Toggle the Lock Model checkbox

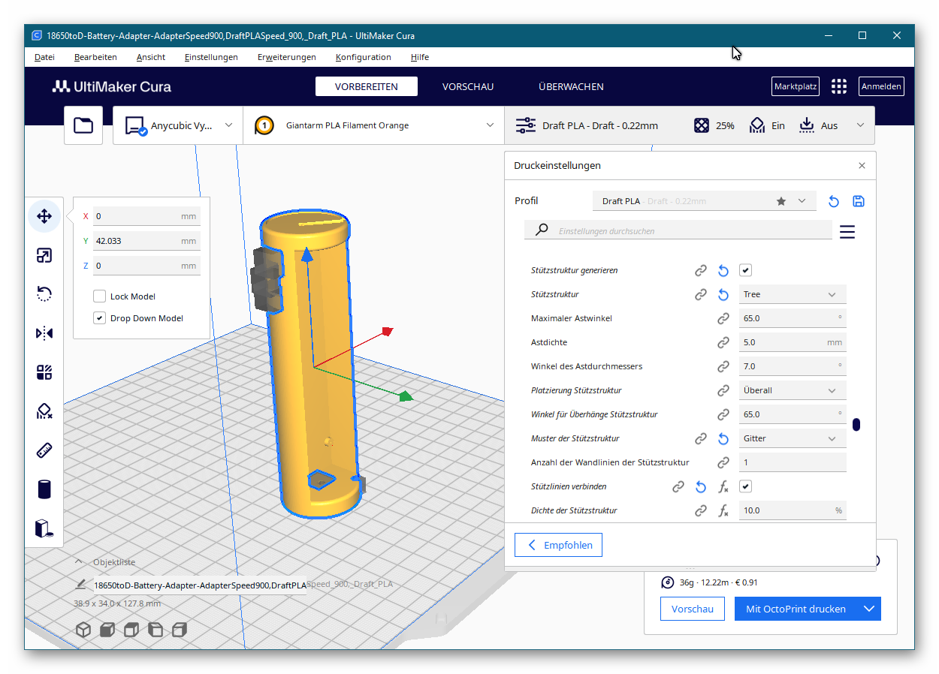coord(100,296)
